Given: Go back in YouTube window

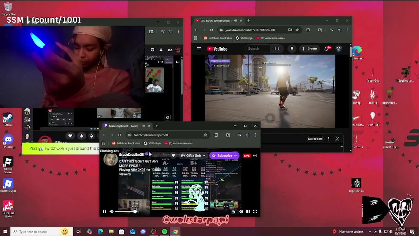Looking at the screenshot, I should click(x=196, y=30).
